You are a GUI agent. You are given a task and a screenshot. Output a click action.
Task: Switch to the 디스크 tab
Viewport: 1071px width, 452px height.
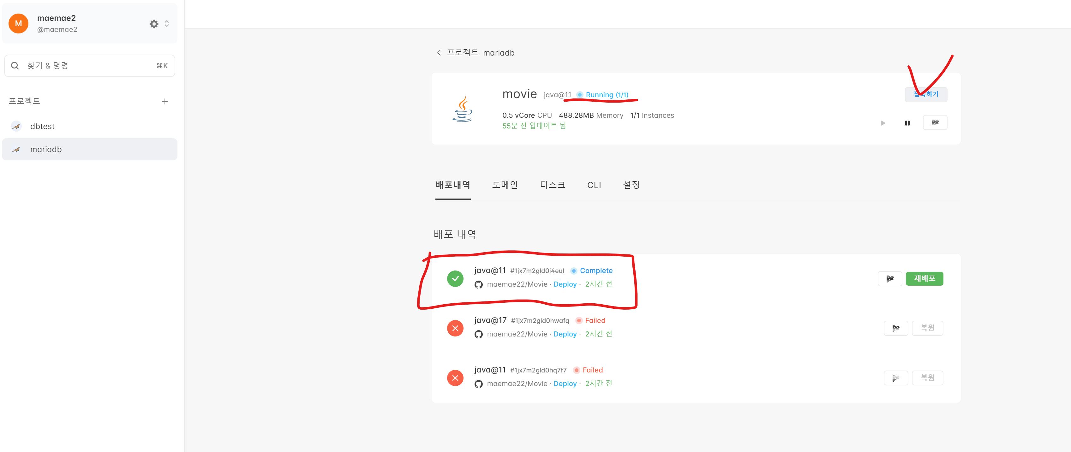[552, 185]
